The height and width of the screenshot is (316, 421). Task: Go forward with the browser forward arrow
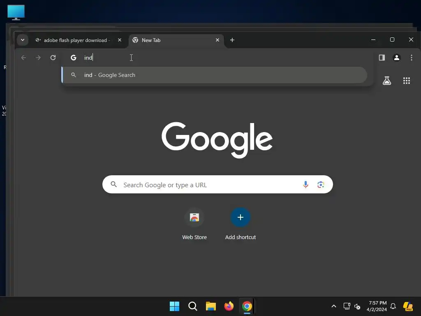click(x=38, y=58)
